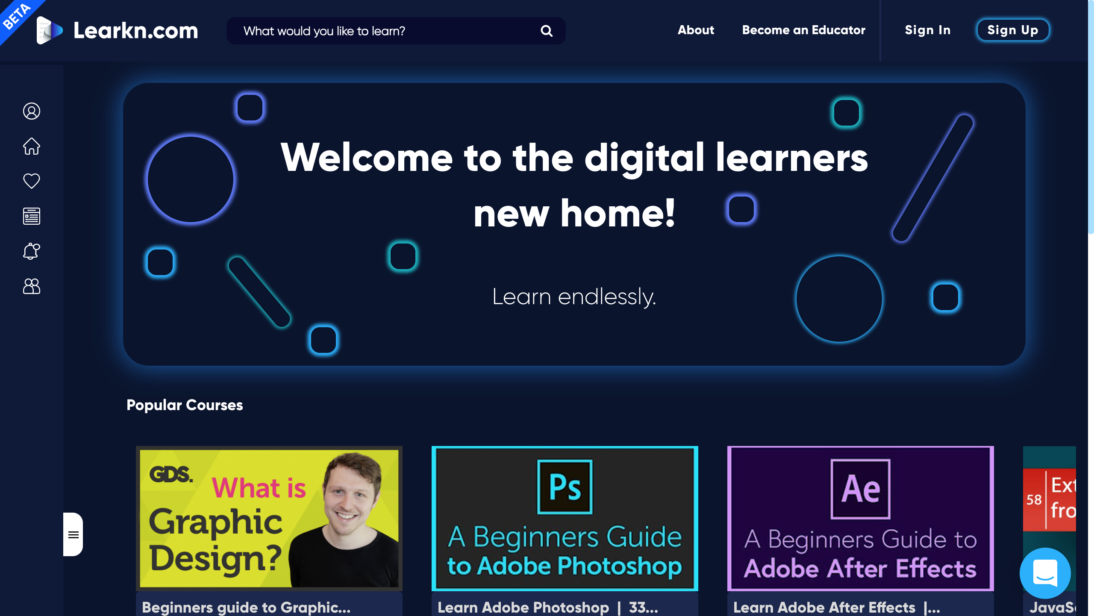Open notifications bell icon in sidebar
This screenshot has height=616, width=1094.
point(32,251)
